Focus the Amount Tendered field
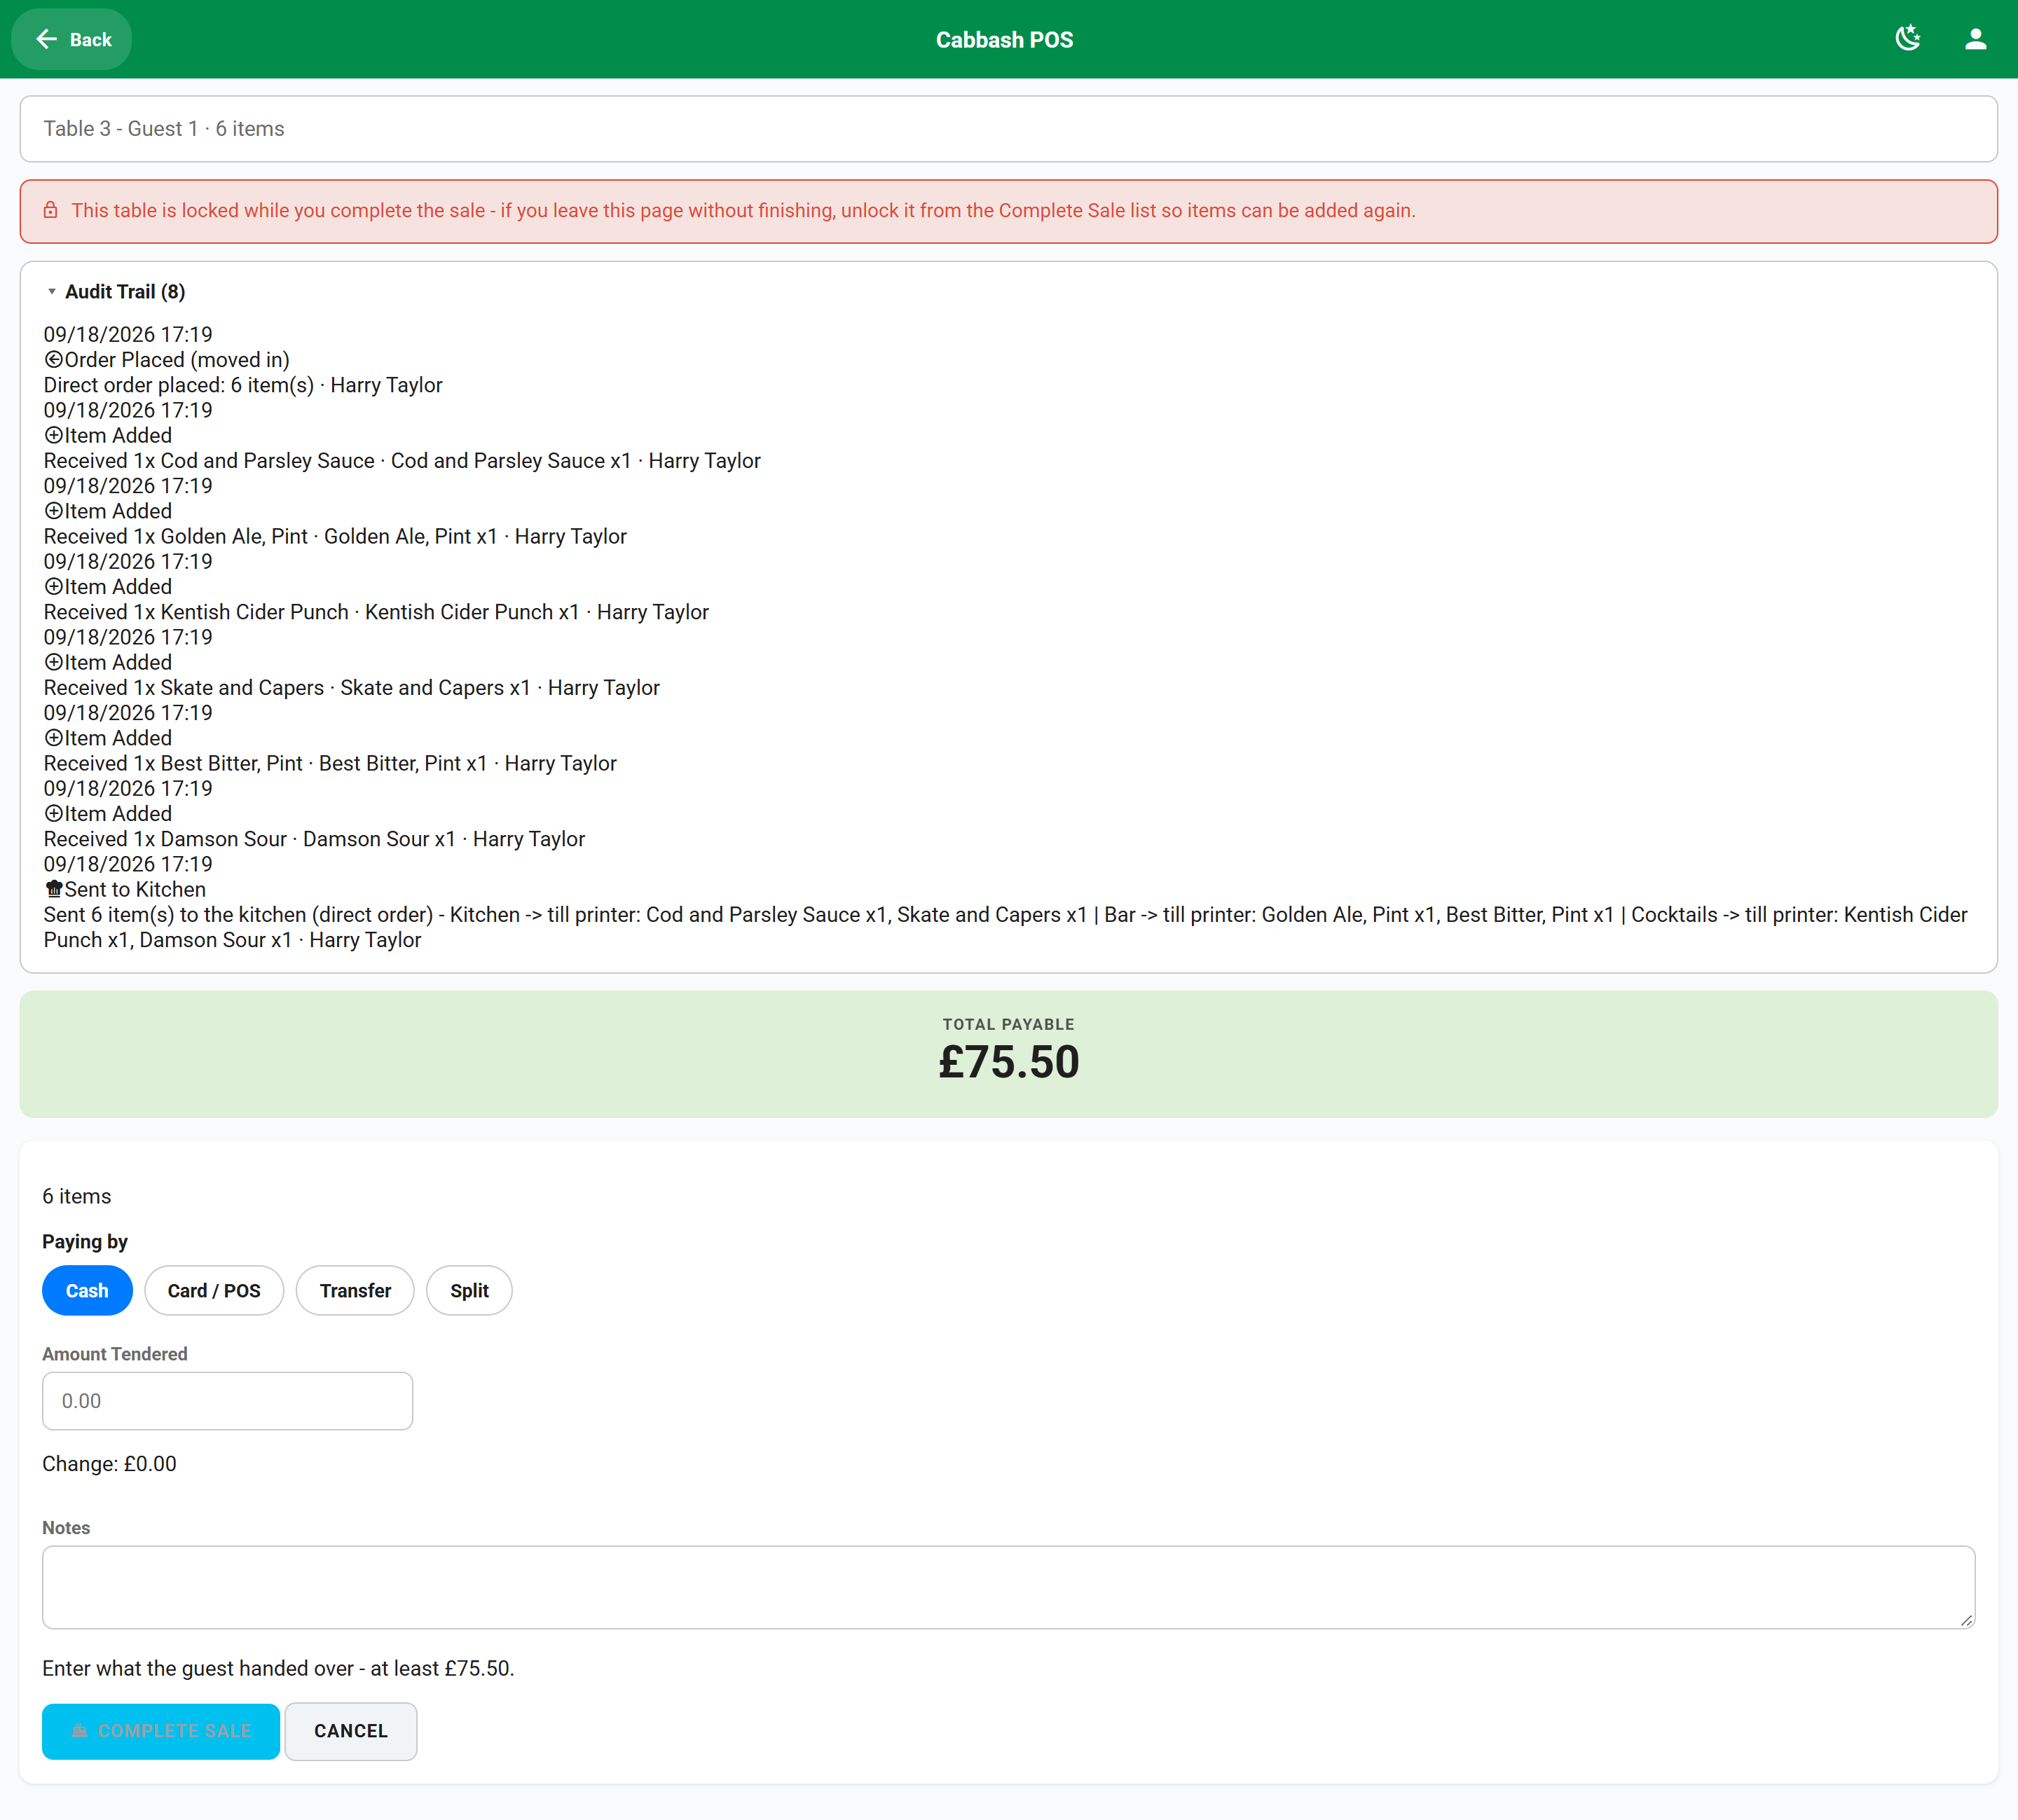Viewport: 2018px width, 1820px height. [227, 1401]
